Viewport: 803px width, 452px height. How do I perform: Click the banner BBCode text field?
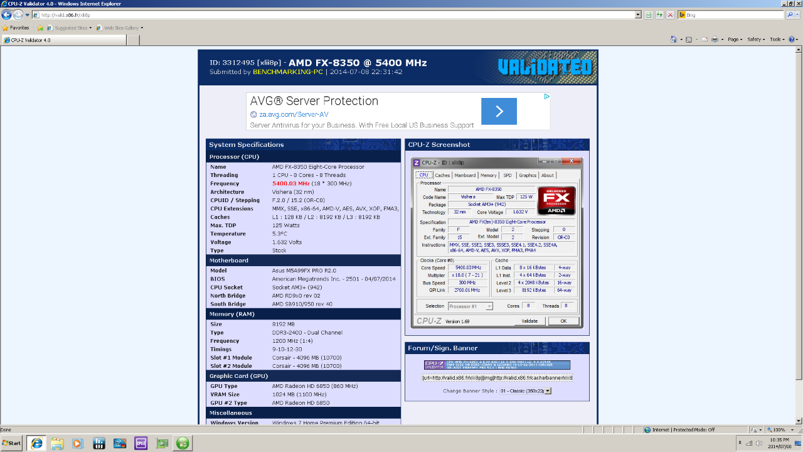coord(497,378)
